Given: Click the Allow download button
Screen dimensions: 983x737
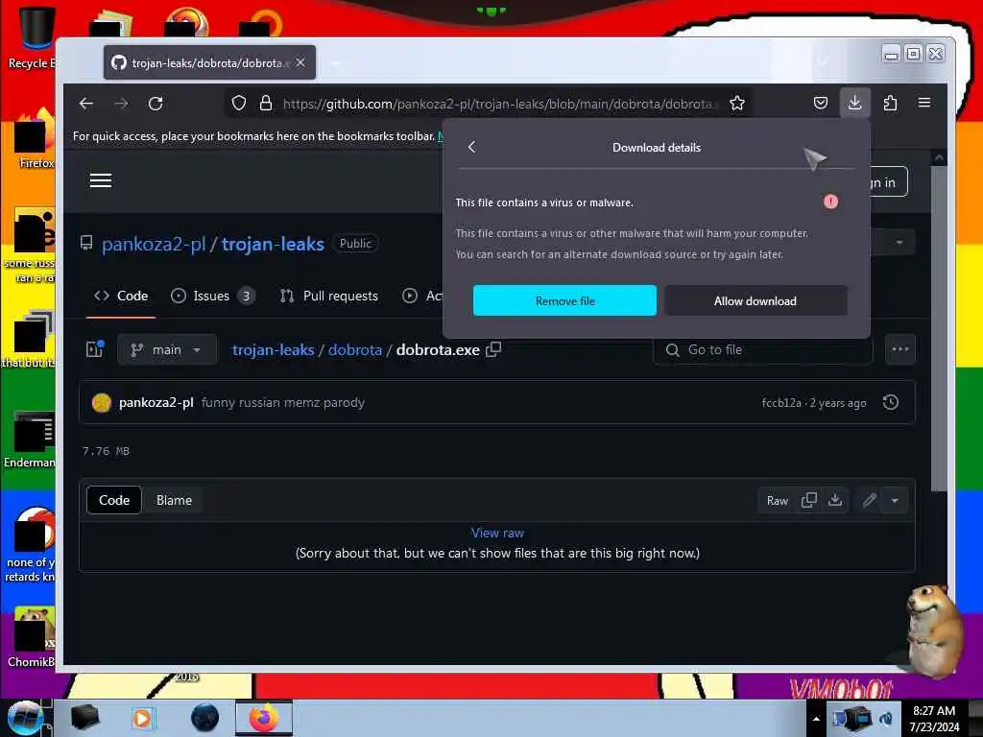Looking at the screenshot, I should [755, 300].
